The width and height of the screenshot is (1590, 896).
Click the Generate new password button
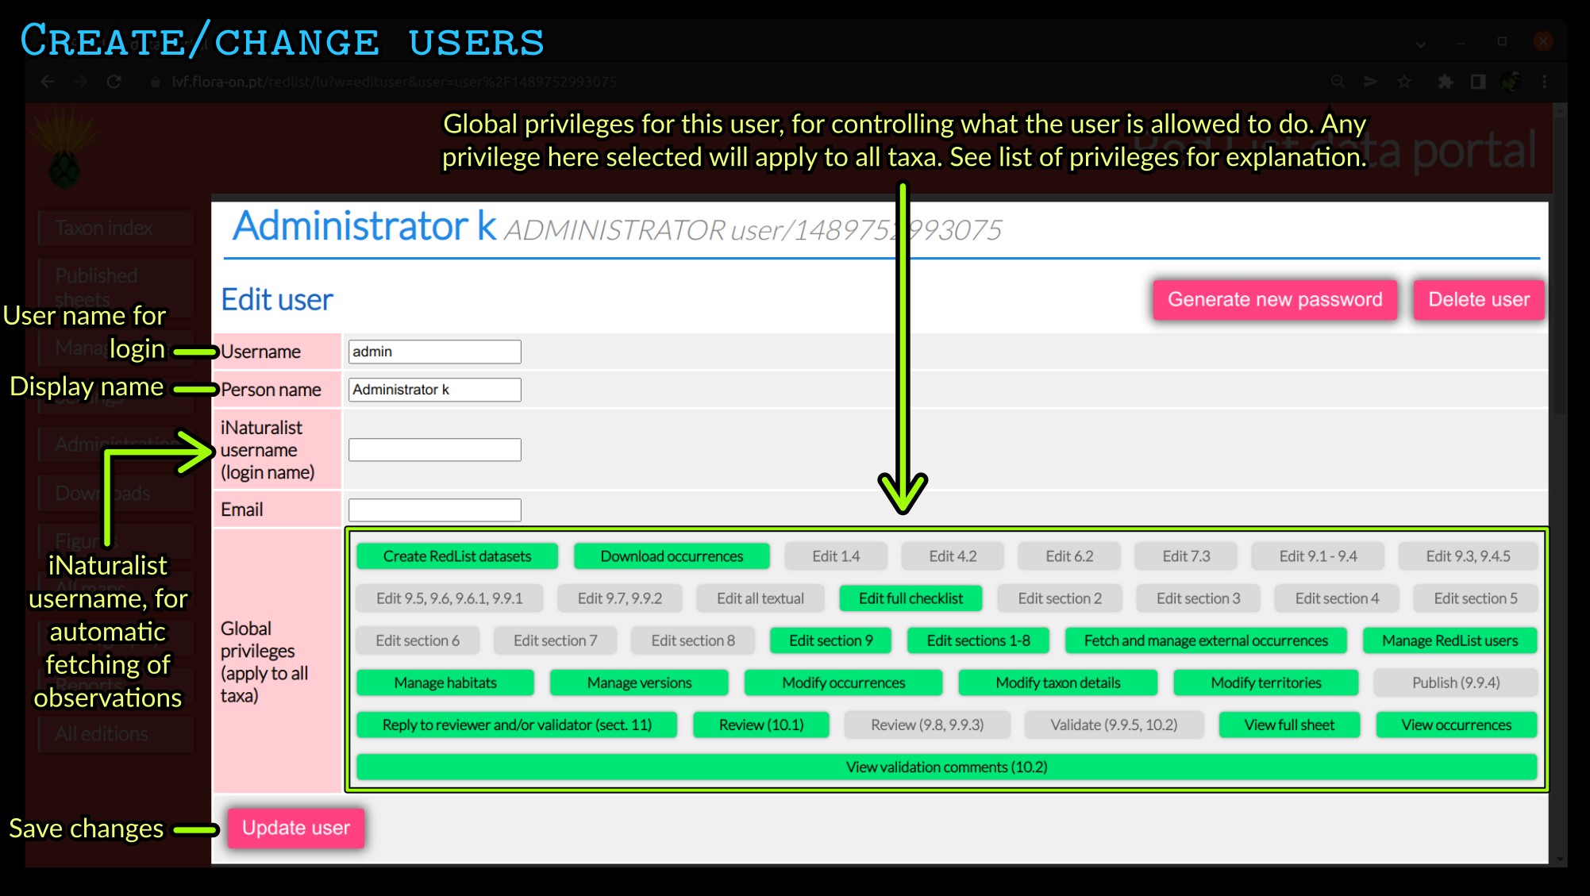[1274, 300]
